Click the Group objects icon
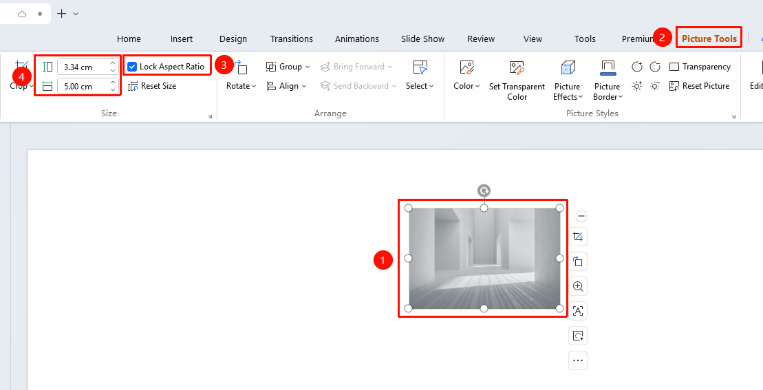Image resolution: width=763 pixels, height=390 pixels. pos(271,67)
